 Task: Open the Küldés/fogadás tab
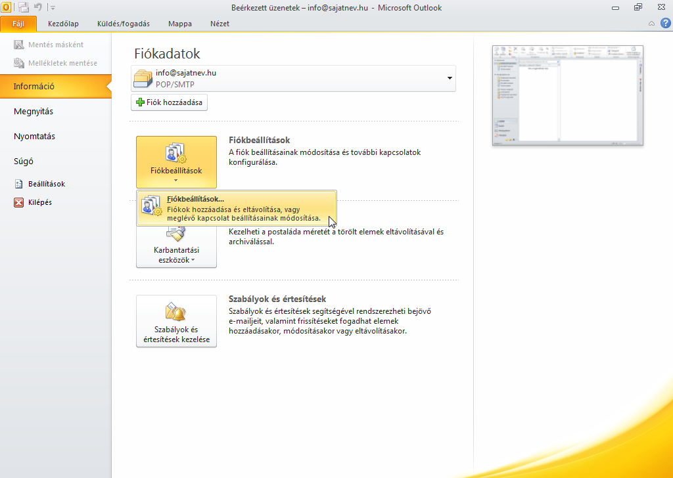click(x=123, y=24)
